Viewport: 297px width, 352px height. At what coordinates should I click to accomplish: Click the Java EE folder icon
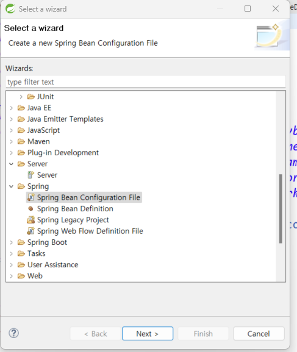coord(21,108)
